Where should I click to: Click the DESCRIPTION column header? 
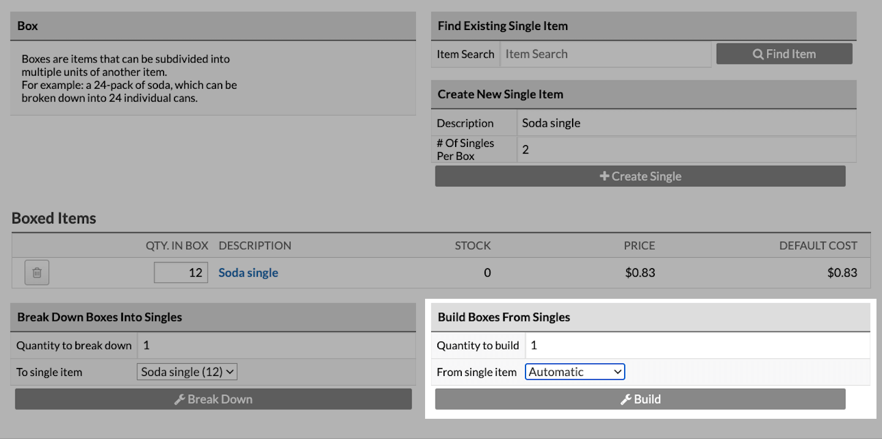255,246
